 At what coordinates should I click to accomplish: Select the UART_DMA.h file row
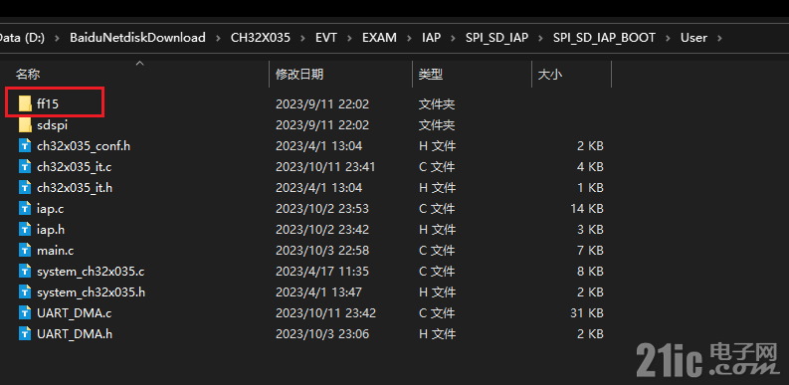tap(311, 333)
